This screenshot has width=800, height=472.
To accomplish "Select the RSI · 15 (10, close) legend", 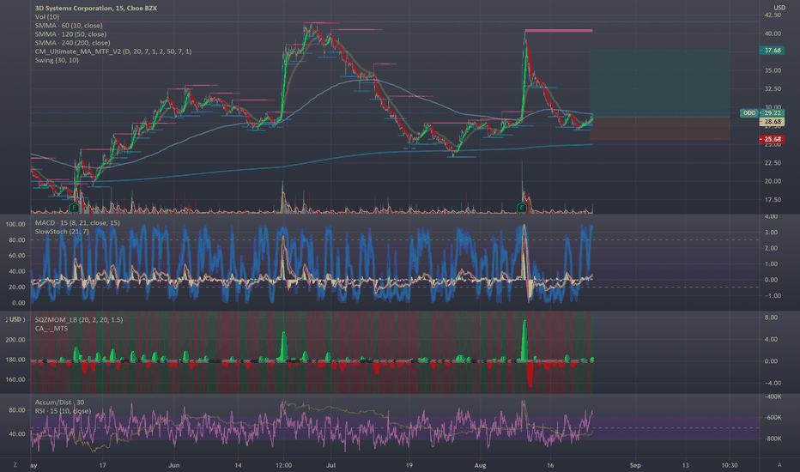I will click(x=63, y=411).
